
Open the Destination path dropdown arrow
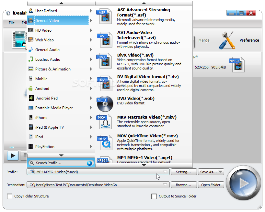(165, 185)
